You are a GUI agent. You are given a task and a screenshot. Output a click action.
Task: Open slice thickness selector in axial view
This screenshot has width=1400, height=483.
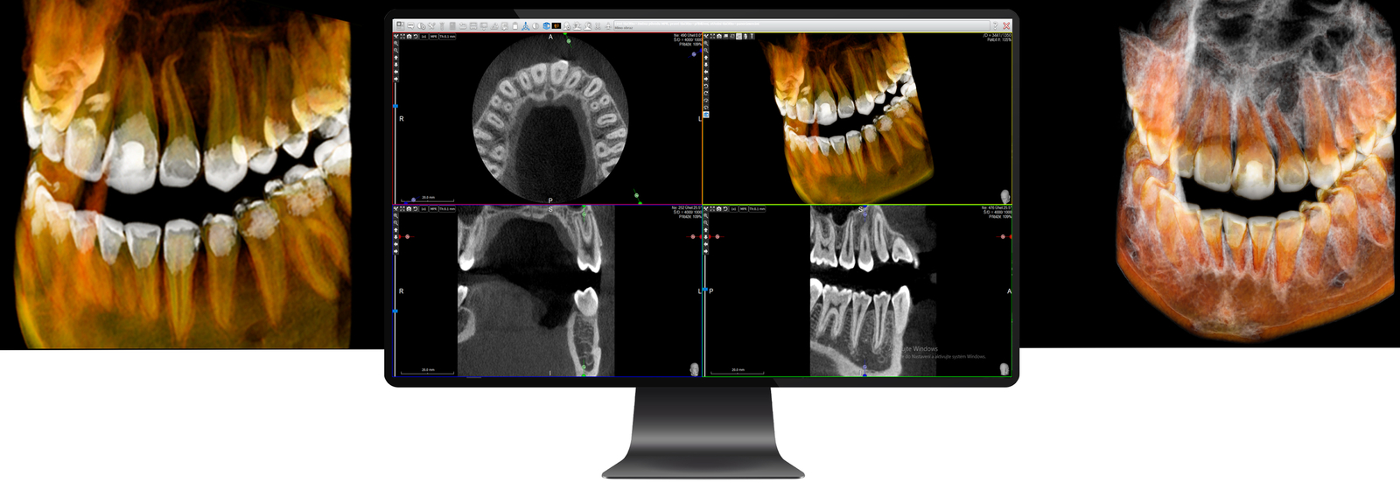[x=447, y=37]
